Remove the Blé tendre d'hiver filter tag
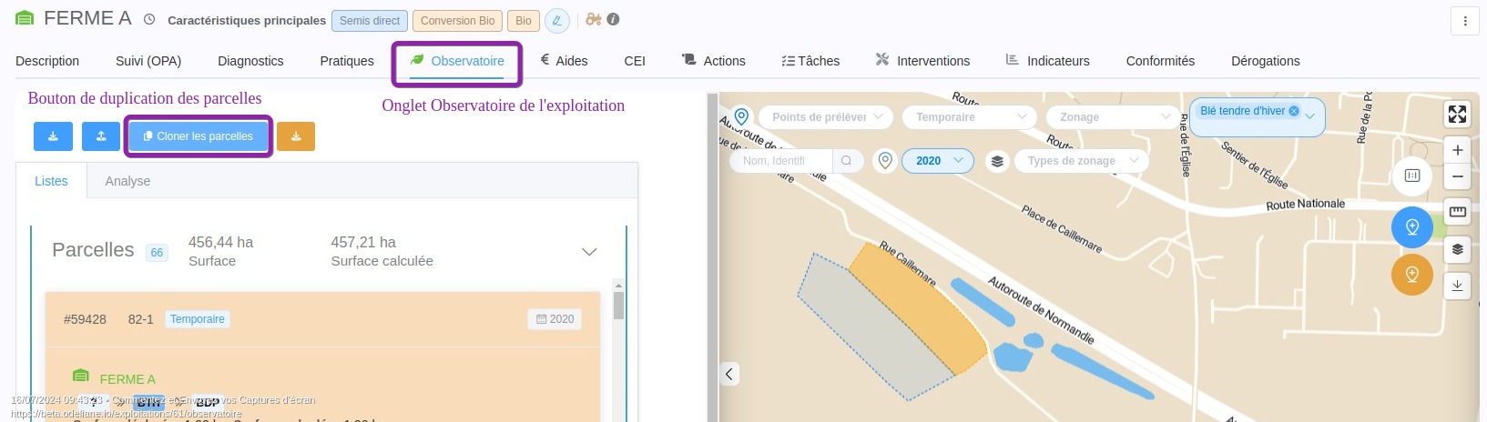 coord(1294,111)
